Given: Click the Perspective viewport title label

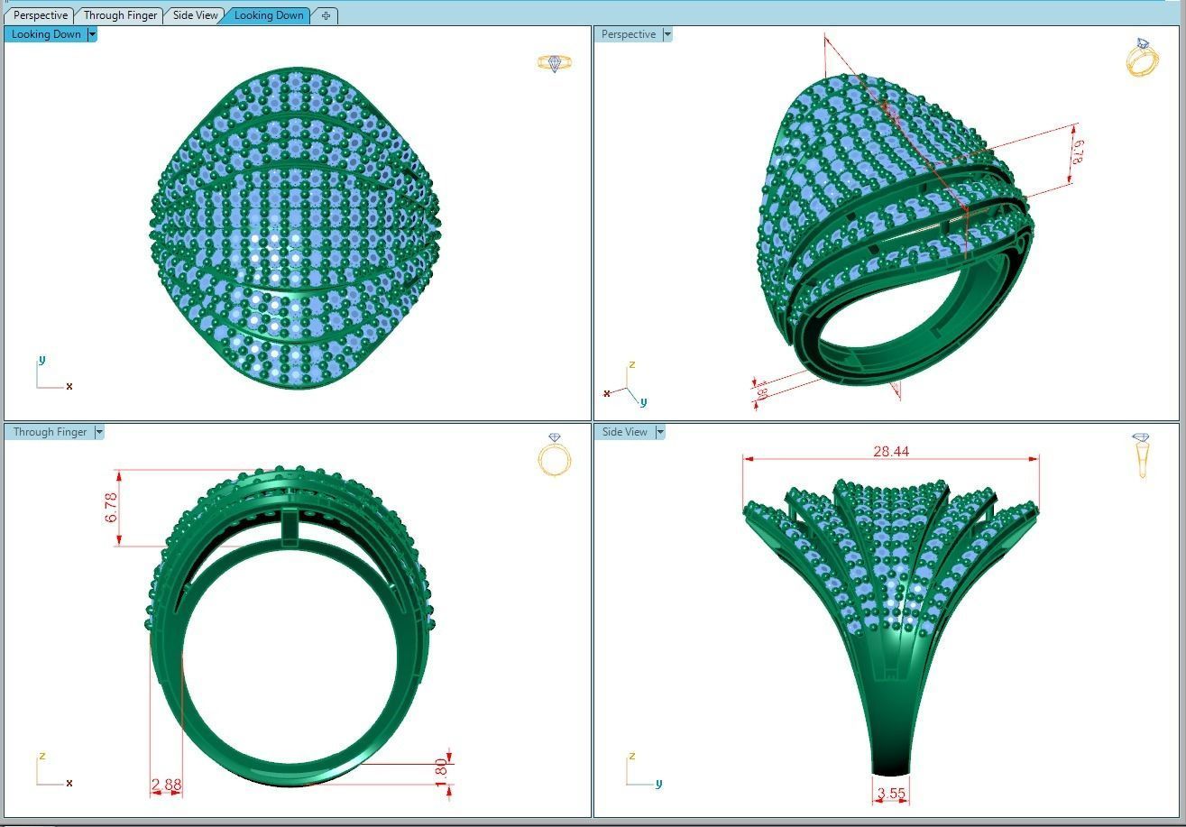Looking at the screenshot, I should (629, 34).
